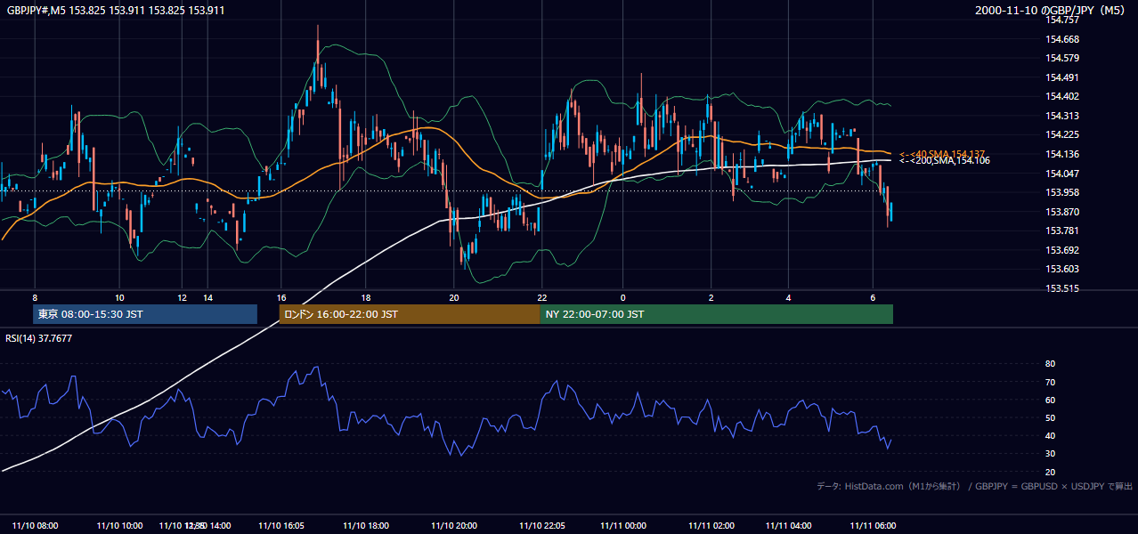Click RSI scale level 60
This screenshot has width=1138, height=534.
tap(1050, 400)
